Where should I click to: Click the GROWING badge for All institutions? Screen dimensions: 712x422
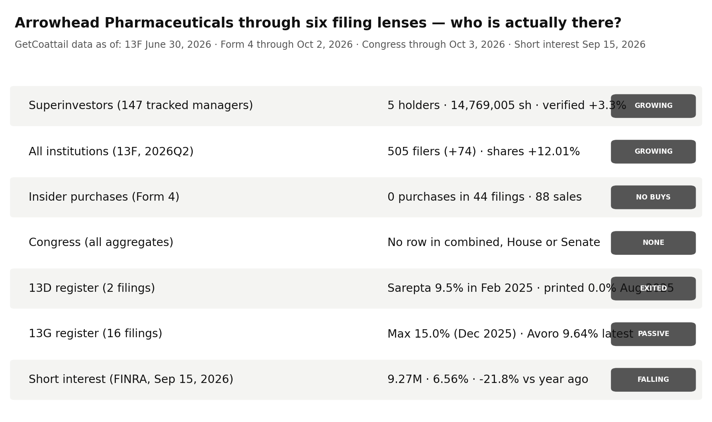[x=653, y=152]
